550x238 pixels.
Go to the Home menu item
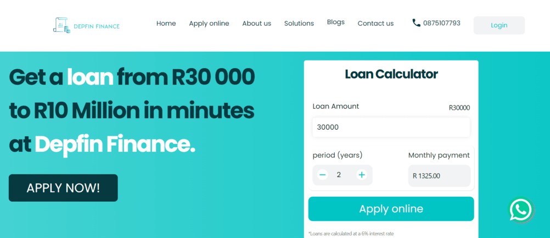tap(166, 24)
